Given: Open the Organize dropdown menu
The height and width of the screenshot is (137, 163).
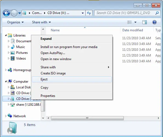Looking at the screenshot, I should coord(15,22).
